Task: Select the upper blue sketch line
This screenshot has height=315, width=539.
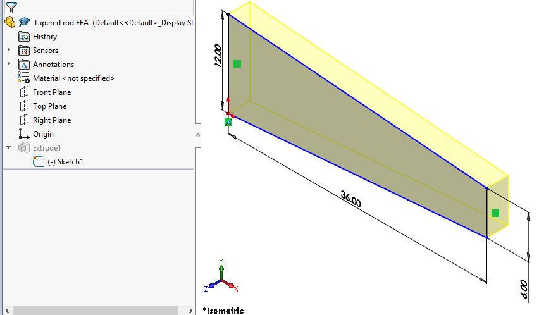Action: coord(357,101)
